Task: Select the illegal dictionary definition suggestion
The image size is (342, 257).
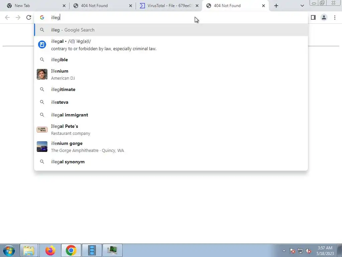Action: [x=171, y=45]
